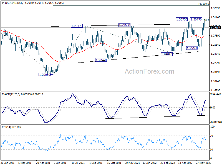Open the ActionForex.com watermark link

(149, 71)
